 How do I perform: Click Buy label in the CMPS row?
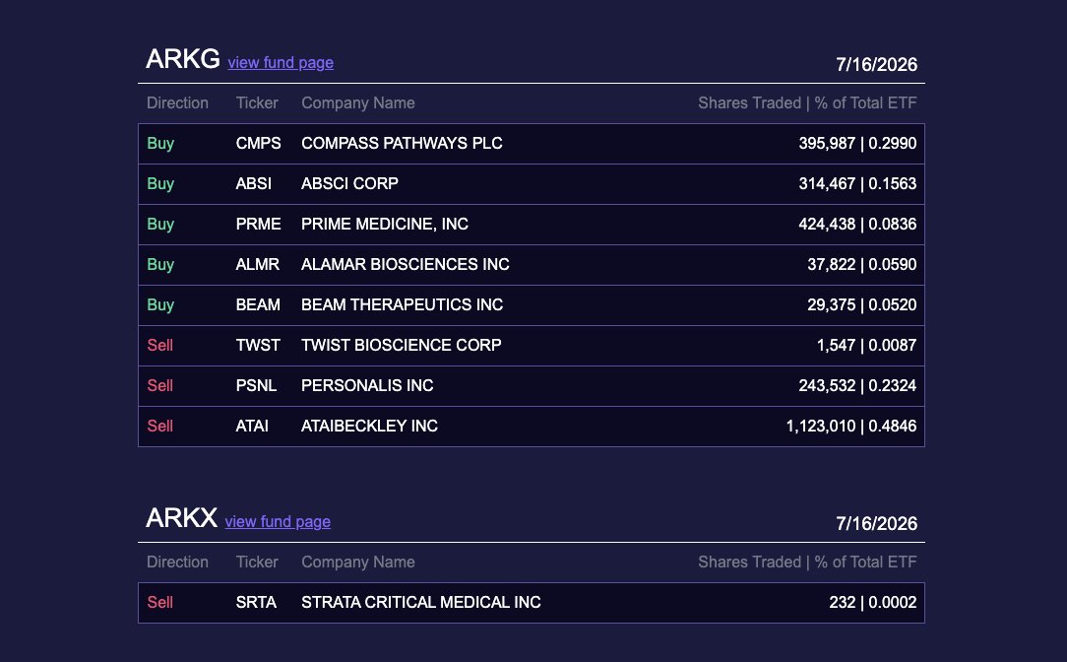click(160, 144)
